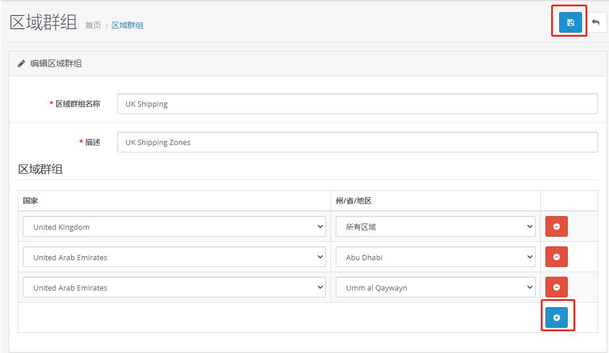Add a new zone row with plus button
Screen dimensions: 609x353
(556, 317)
